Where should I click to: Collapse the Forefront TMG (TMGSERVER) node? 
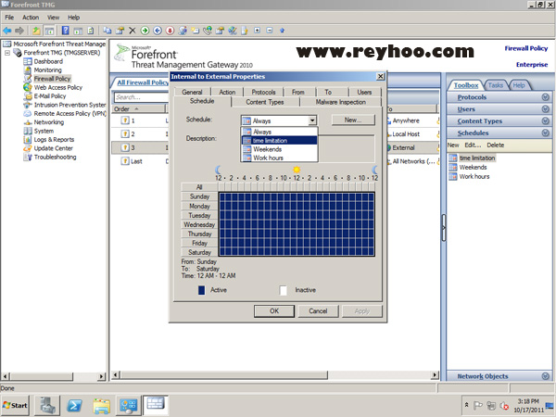point(7,53)
